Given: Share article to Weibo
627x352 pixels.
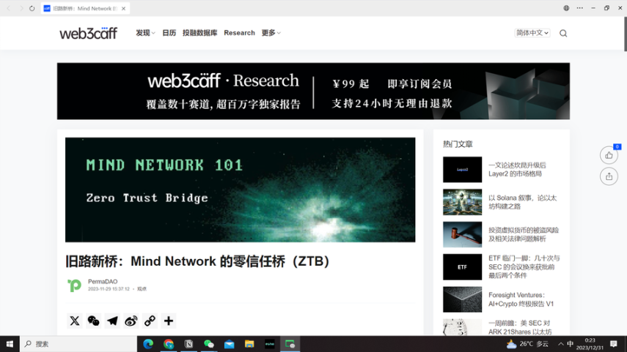Looking at the screenshot, I should click(131, 321).
